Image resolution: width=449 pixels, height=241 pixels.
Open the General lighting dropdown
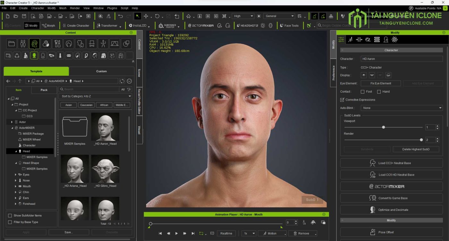point(280,16)
